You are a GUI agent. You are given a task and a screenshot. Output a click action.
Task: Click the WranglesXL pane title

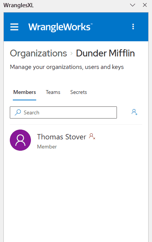(x=18, y=5)
